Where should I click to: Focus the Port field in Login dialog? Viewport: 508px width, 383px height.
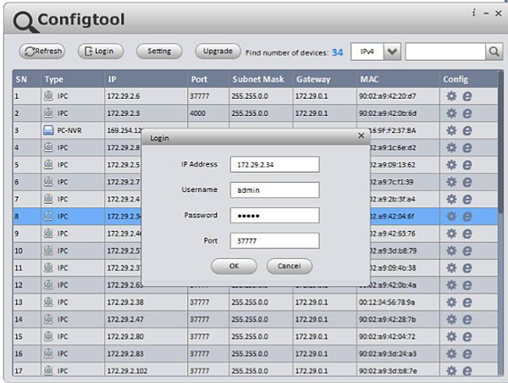coord(274,241)
